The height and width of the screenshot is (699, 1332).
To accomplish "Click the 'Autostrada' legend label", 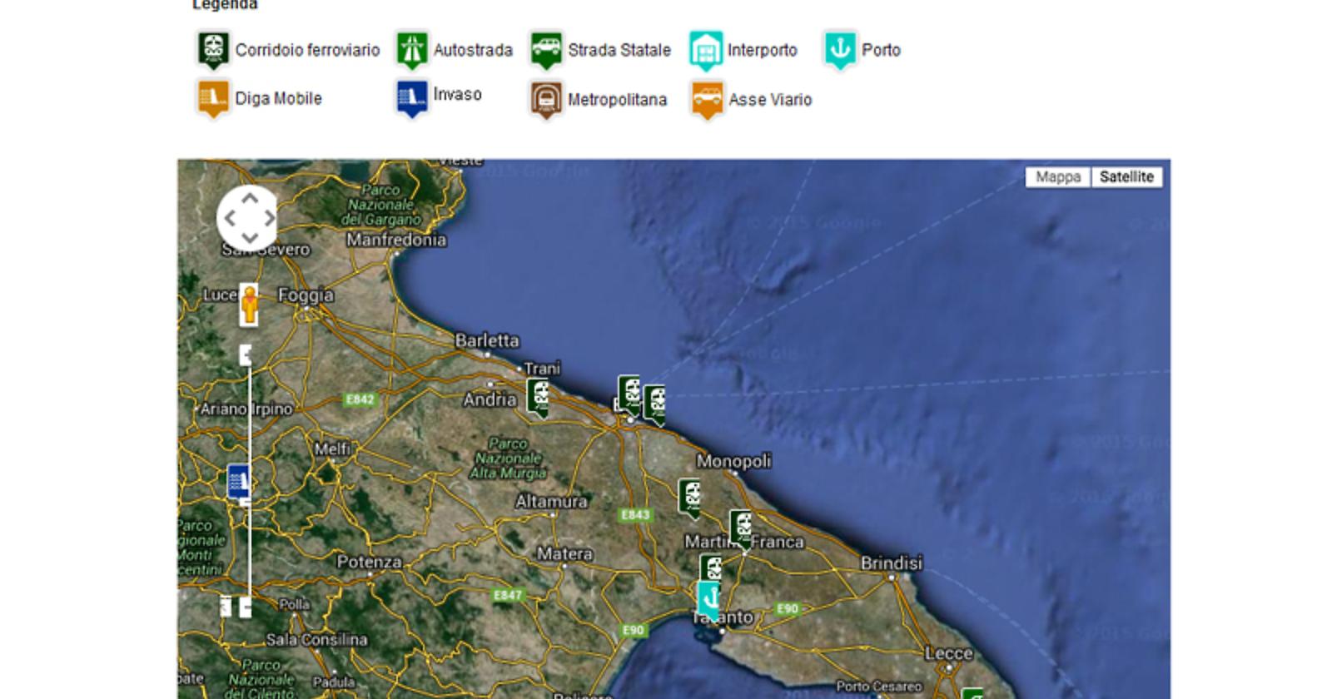I will [473, 50].
